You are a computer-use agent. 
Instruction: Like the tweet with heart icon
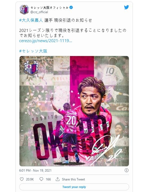(22, 179)
